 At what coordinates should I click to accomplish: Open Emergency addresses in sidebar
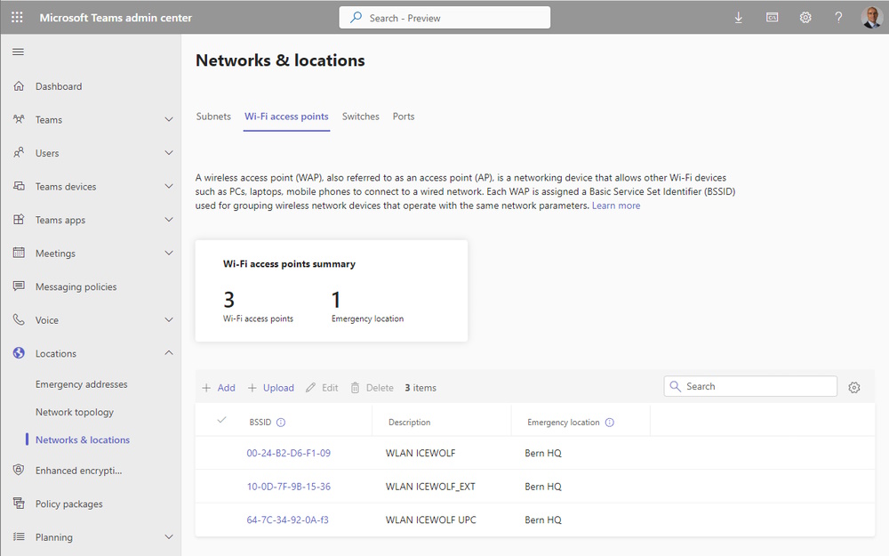point(81,384)
